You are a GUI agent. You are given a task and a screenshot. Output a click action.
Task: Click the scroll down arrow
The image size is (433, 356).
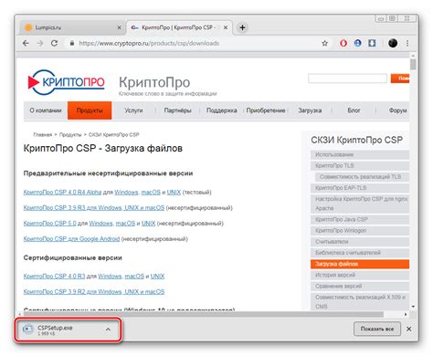[413, 307]
